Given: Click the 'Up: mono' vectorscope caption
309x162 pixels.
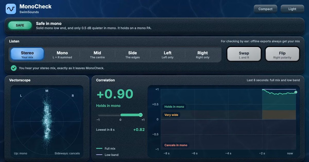Looking at the screenshot, I should pos(20,154).
